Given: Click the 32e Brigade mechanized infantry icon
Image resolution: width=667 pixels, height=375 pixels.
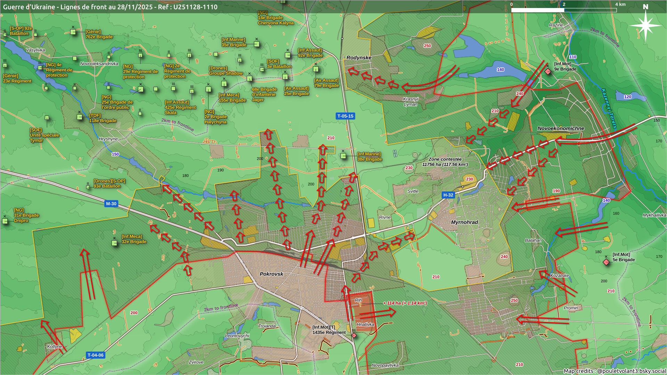Looking at the screenshot, I should [114, 243].
